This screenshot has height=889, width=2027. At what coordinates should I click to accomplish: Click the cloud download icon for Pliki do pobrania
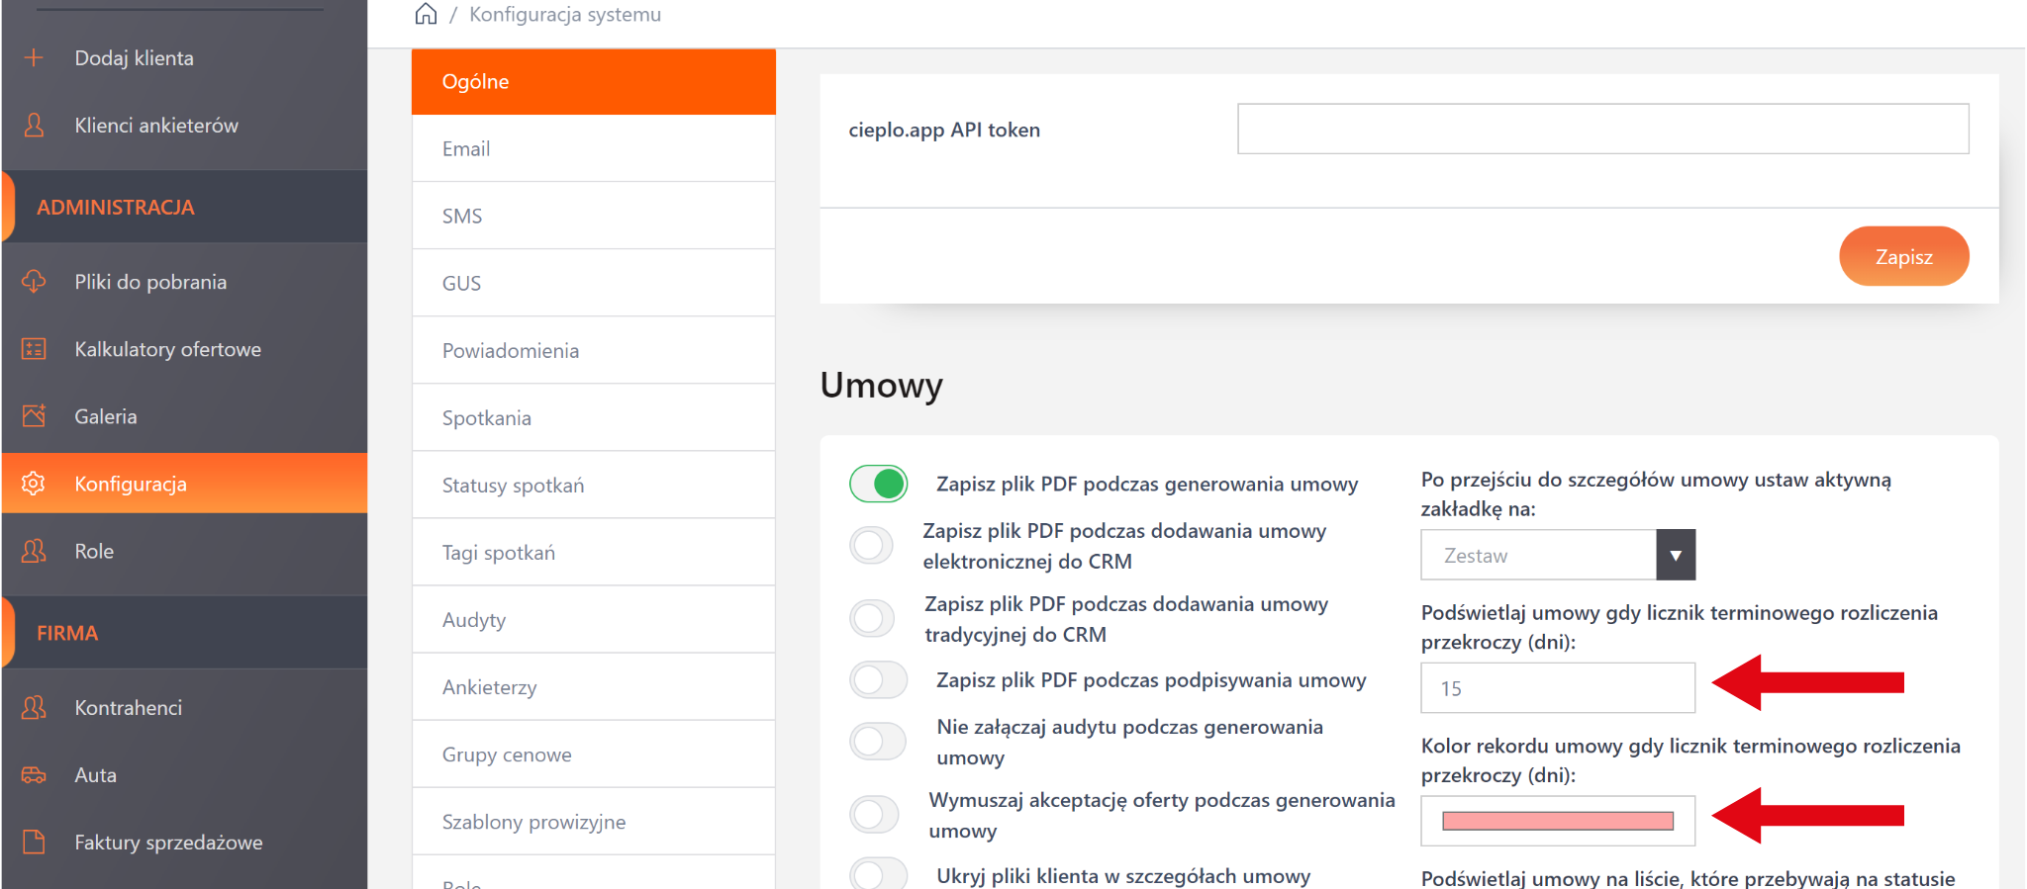pyautogui.click(x=34, y=282)
